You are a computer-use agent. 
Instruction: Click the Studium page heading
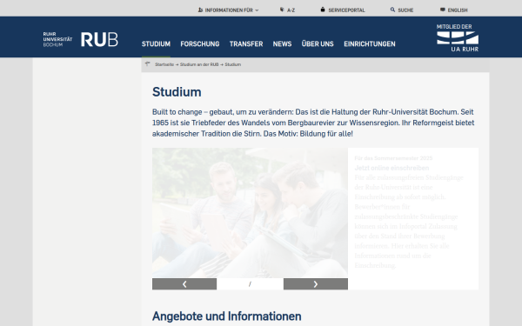coord(177,92)
